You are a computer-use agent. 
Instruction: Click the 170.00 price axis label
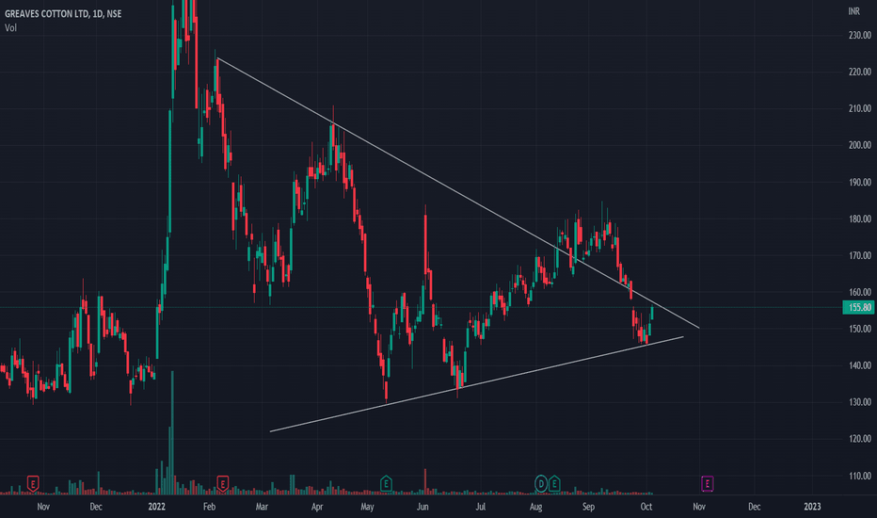860,255
